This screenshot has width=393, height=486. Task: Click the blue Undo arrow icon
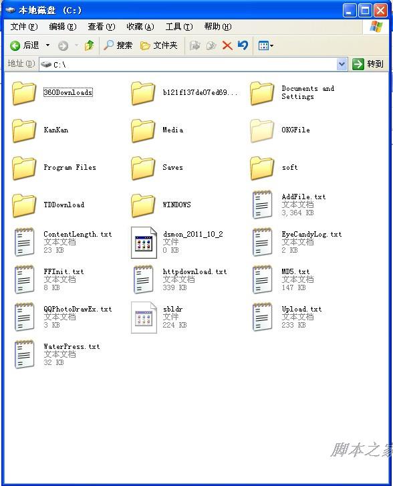(243, 45)
